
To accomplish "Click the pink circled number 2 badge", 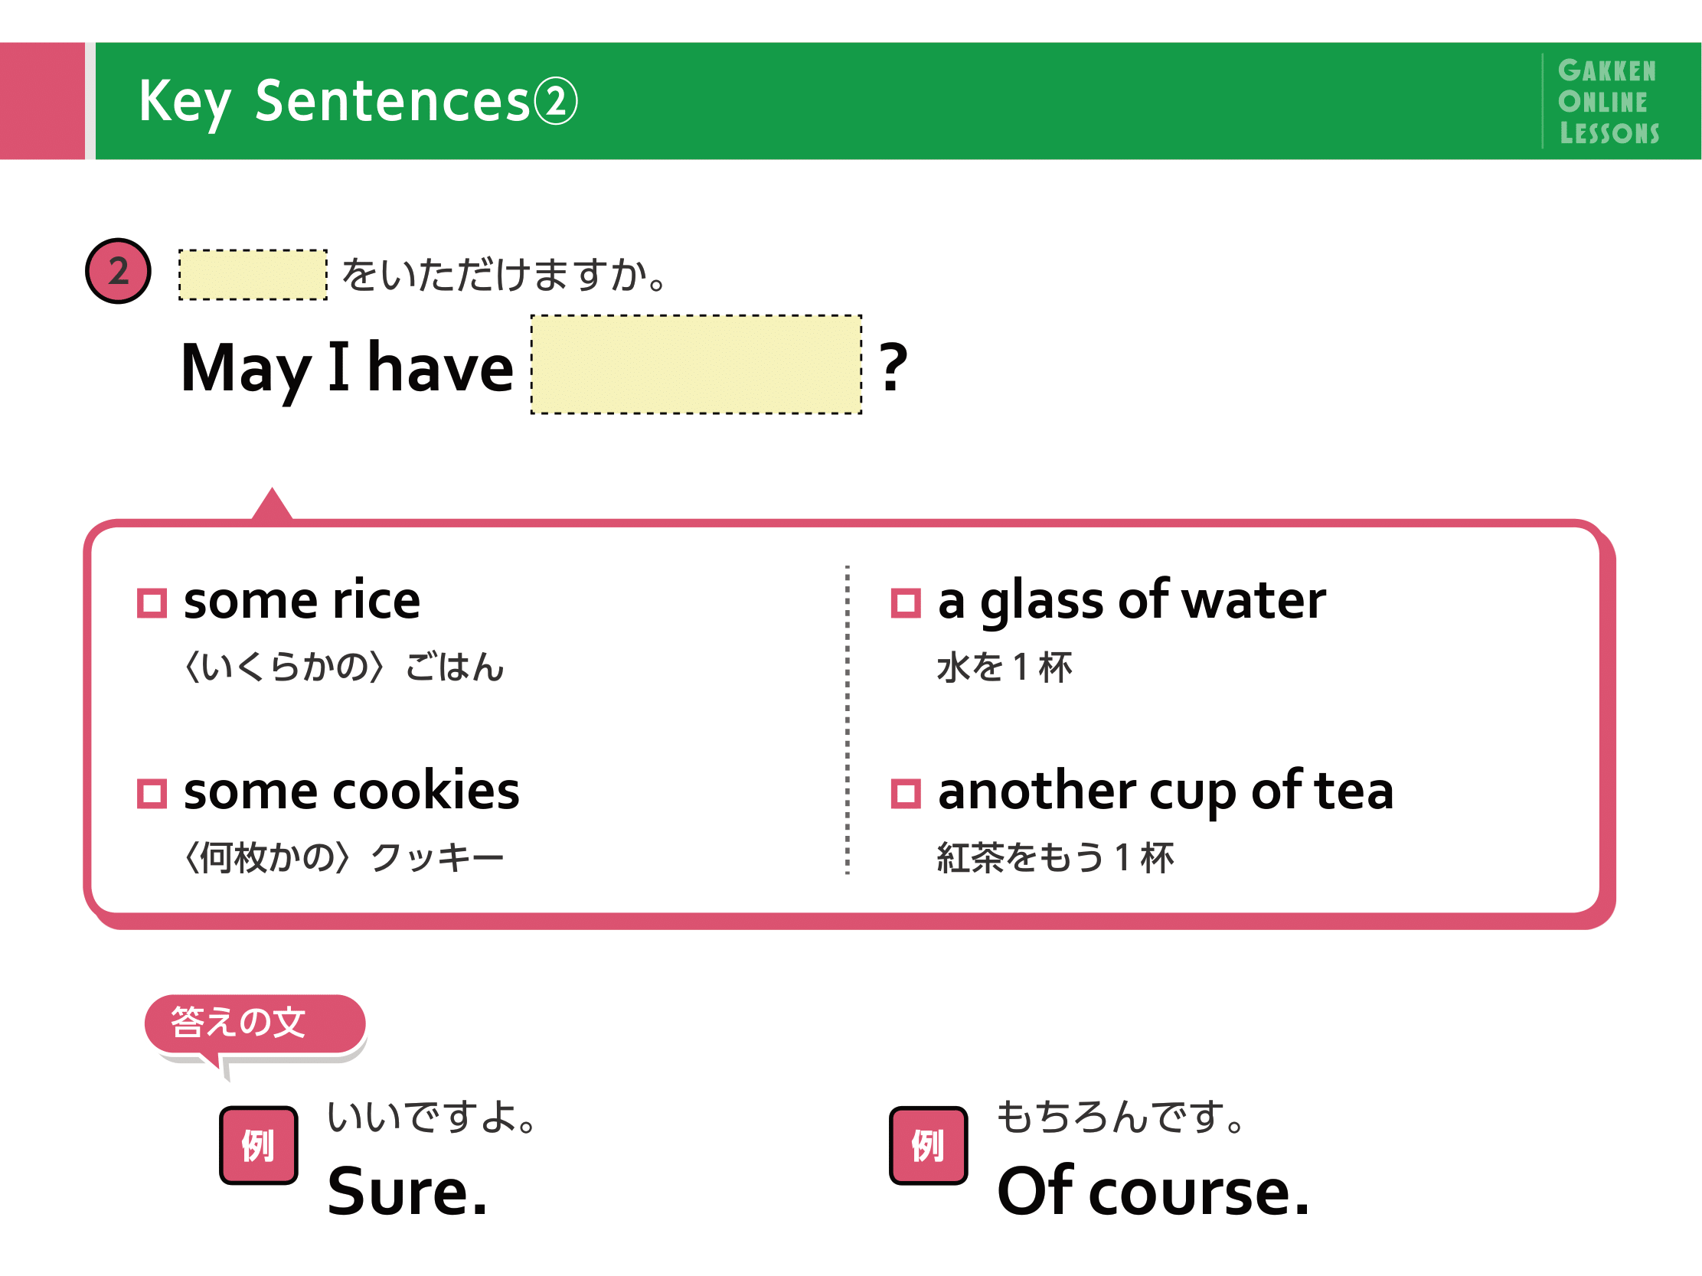I will coord(118,271).
